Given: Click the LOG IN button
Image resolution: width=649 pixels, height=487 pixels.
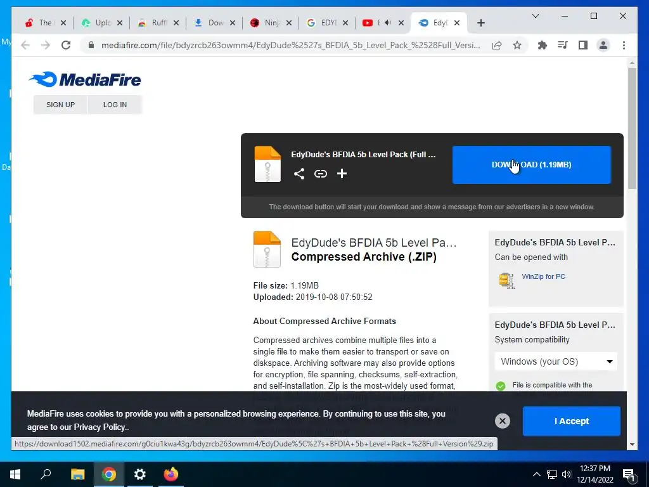Looking at the screenshot, I should click(x=115, y=105).
